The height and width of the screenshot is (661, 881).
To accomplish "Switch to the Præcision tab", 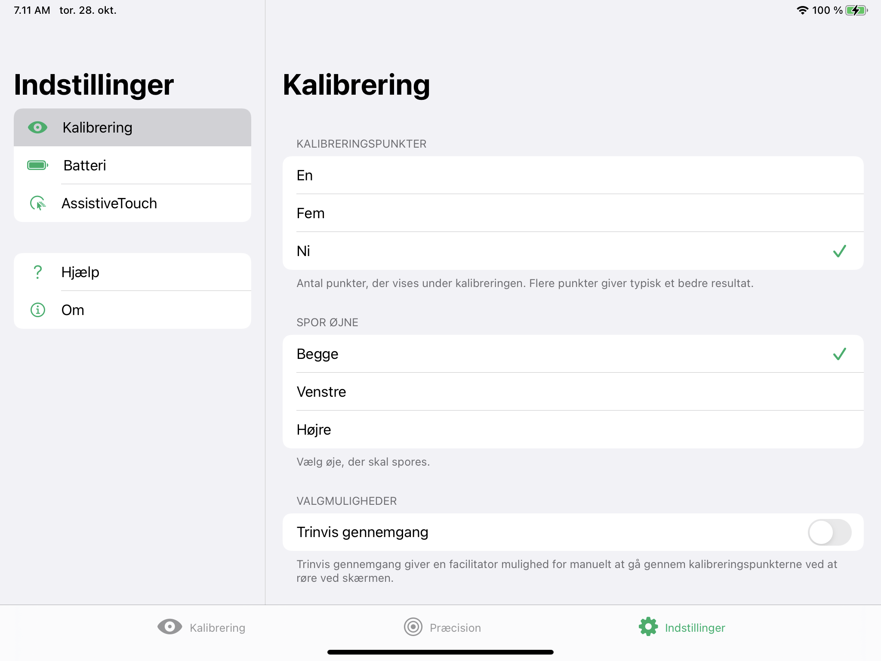I will [x=455, y=628].
